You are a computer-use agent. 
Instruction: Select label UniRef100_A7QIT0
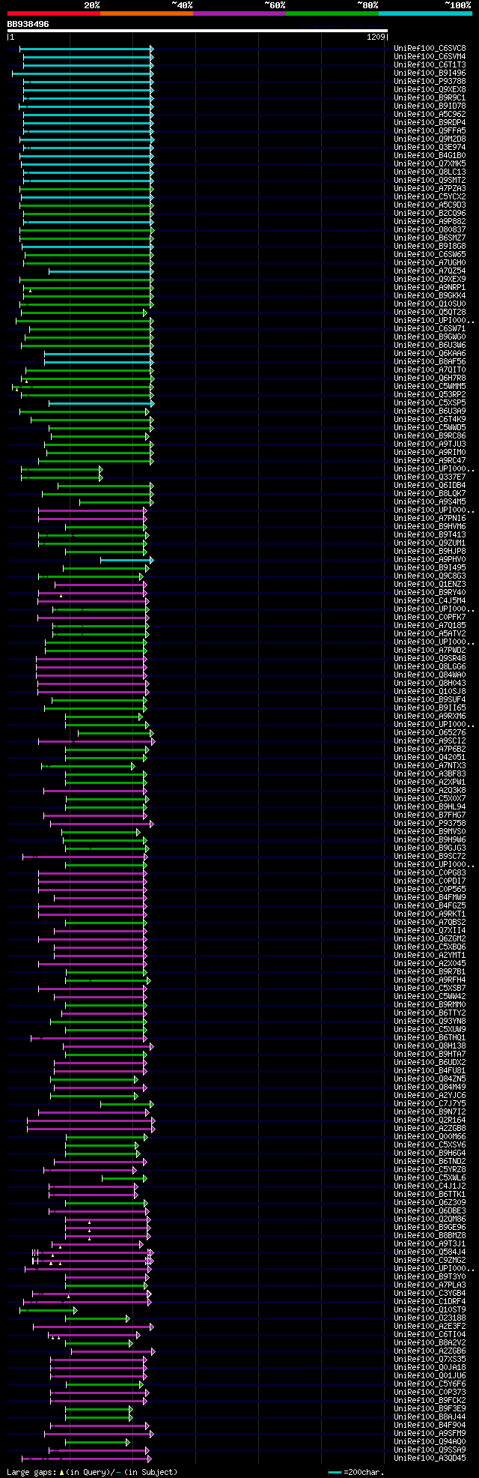pyautogui.click(x=430, y=369)
